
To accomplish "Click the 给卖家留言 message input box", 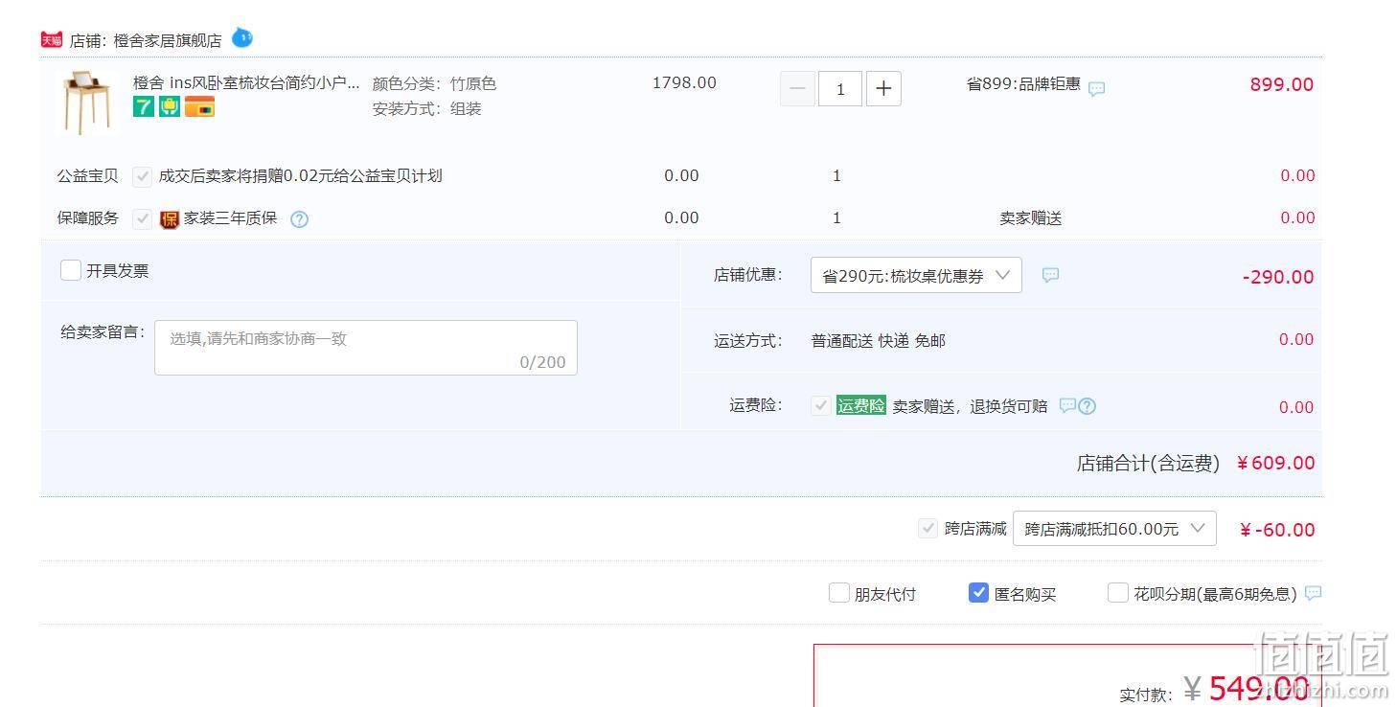I will pyautogui.click(x=366, y=348).
